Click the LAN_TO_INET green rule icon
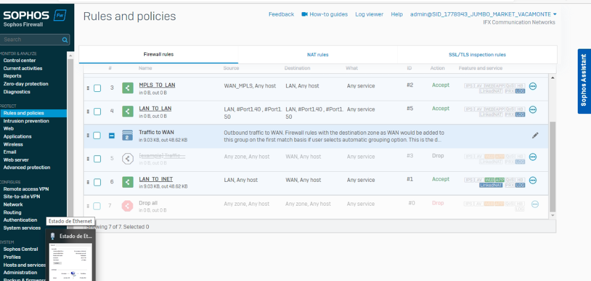The height and width of the screenshot is (281, 591). 127,182
